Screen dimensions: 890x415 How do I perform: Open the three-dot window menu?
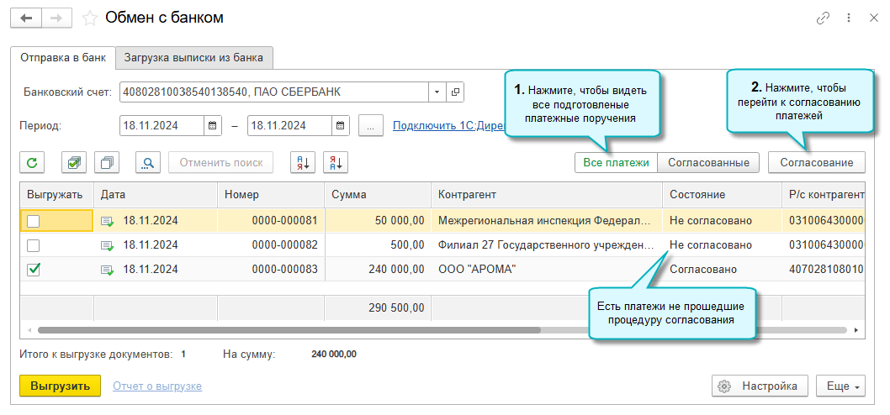pyautogui.click(x=849, y=18)
